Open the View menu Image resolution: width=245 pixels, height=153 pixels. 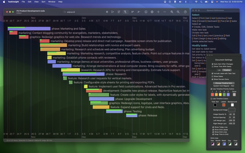tap(36, 2)
